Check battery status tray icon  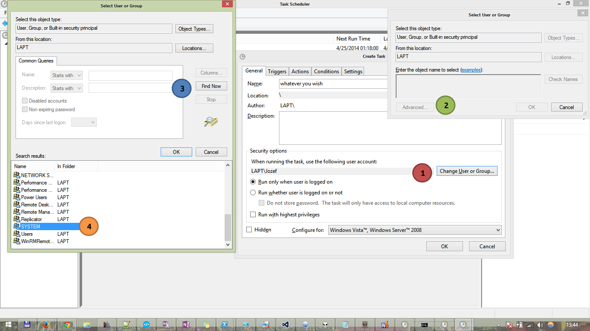click(520, 325)
